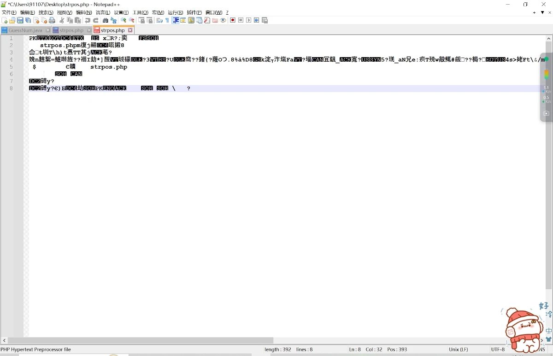The width and height of the screenshot is (553, 356).
Task: Open the 语言(L) language menu
Action: (103, 12)
